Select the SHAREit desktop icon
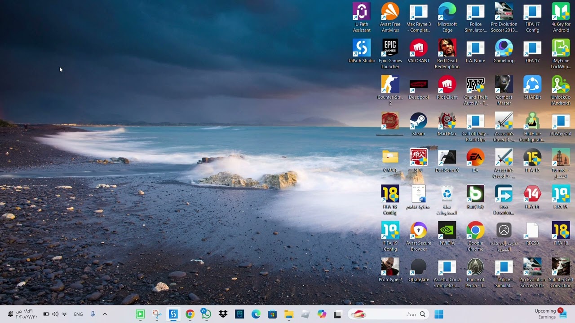The width and height of the screenshot is (575, 323). [x=532, y=88]
